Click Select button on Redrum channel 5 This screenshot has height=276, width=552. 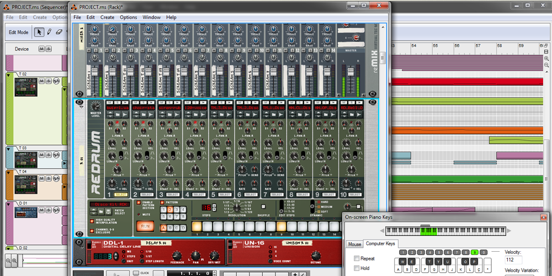pyautogui.click(x=225, y=195)
